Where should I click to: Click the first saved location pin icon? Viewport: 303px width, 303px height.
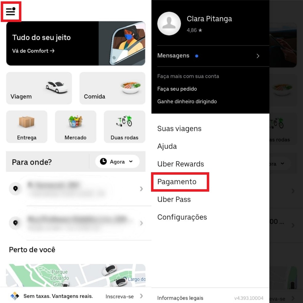pos(15,188)
